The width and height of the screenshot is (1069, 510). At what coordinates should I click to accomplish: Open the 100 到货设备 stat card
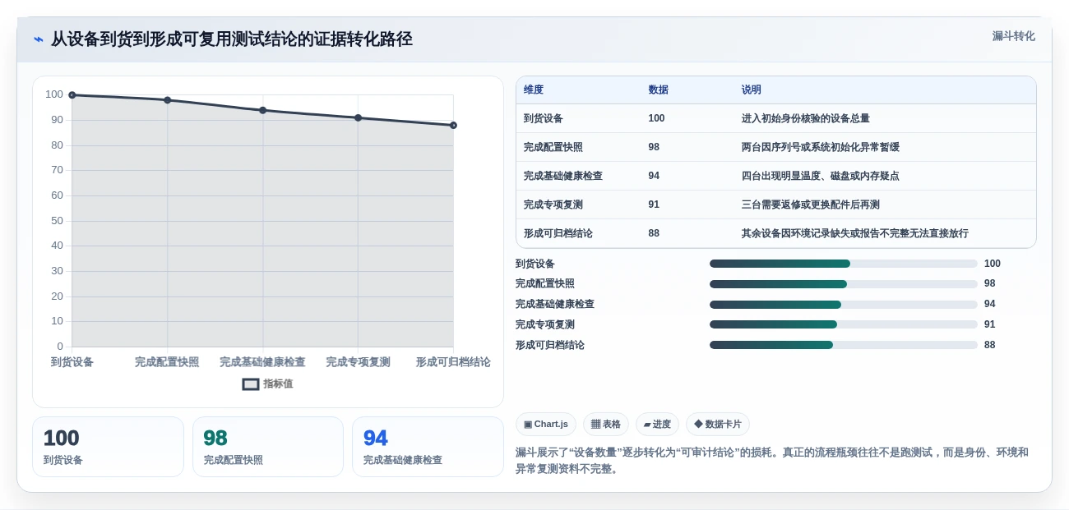point(108,447)
